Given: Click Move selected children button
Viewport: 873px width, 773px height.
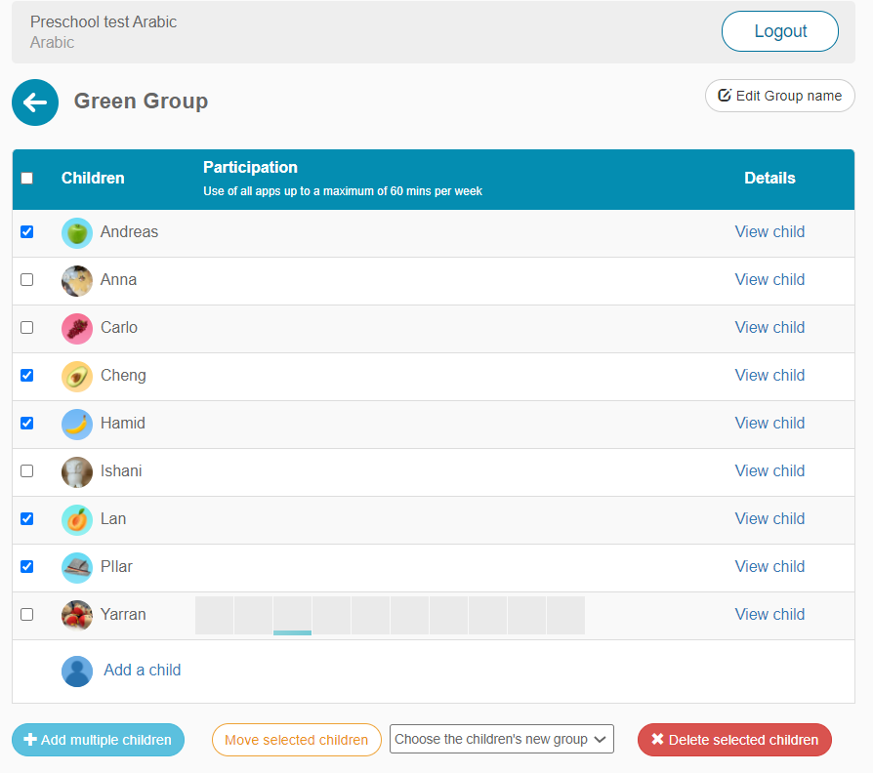Looking at the screenshot, I should point(296,740).
